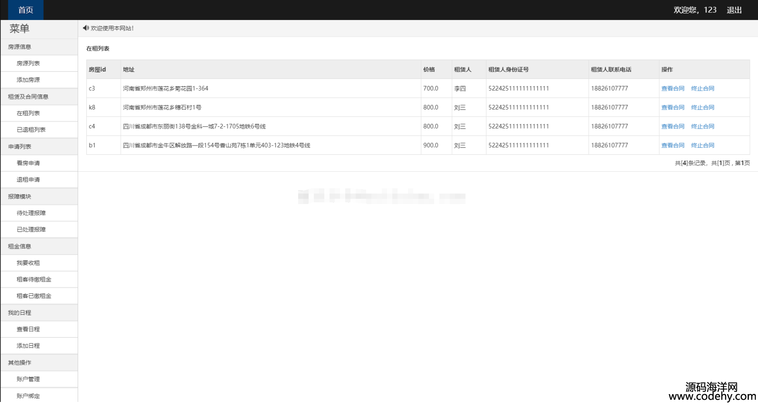Collapse 租赁及合同信息 section

coord(39,97)
